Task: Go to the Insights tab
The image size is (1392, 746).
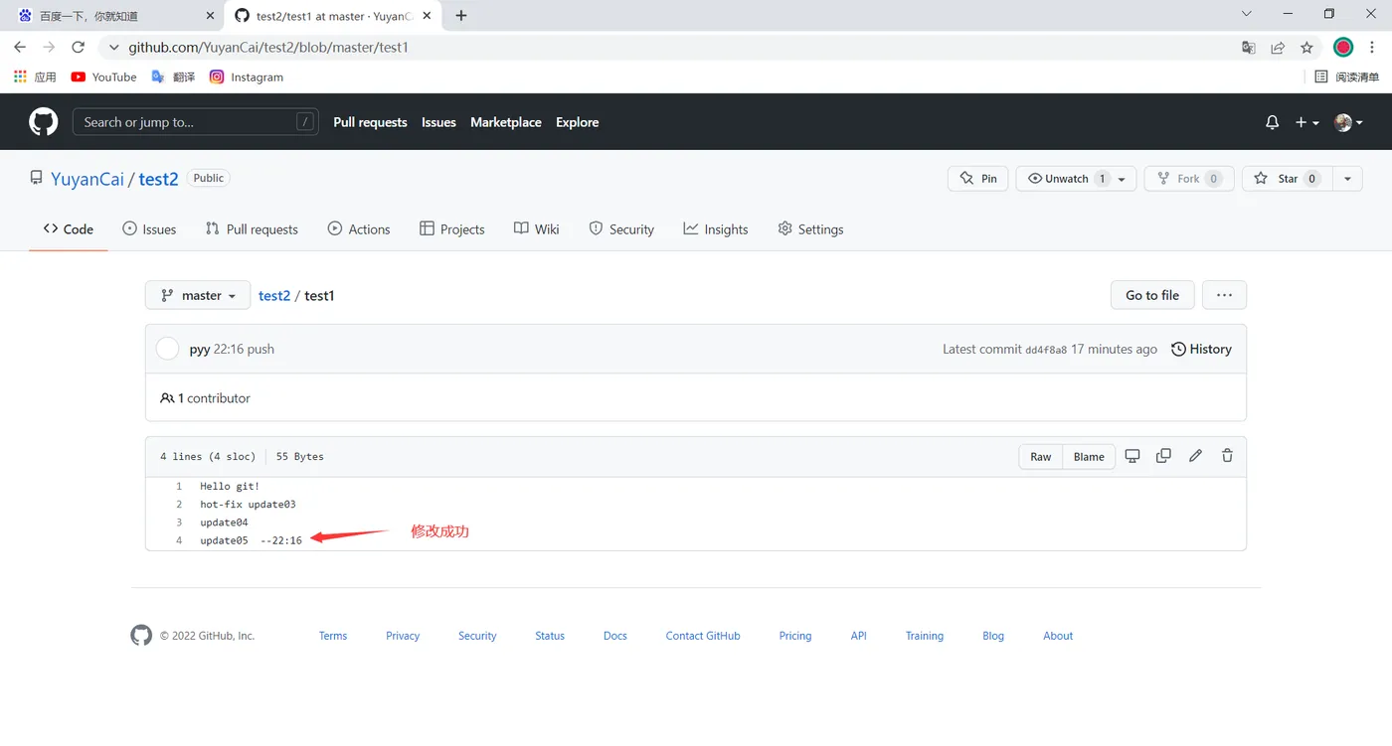Action: (716, 229)
